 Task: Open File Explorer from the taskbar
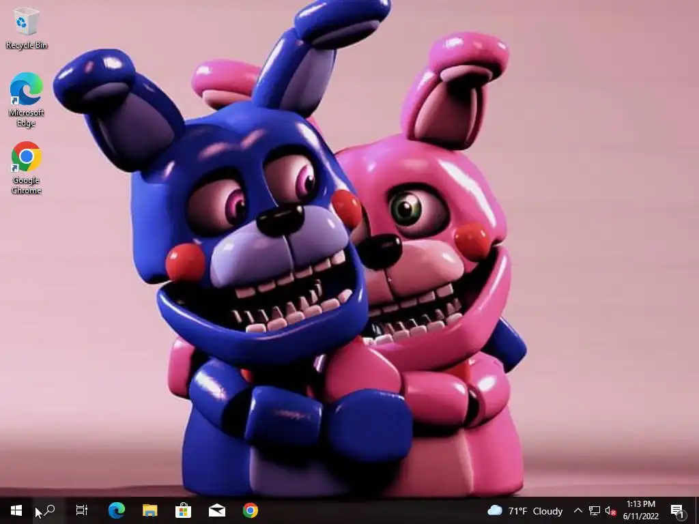(149, 510)
